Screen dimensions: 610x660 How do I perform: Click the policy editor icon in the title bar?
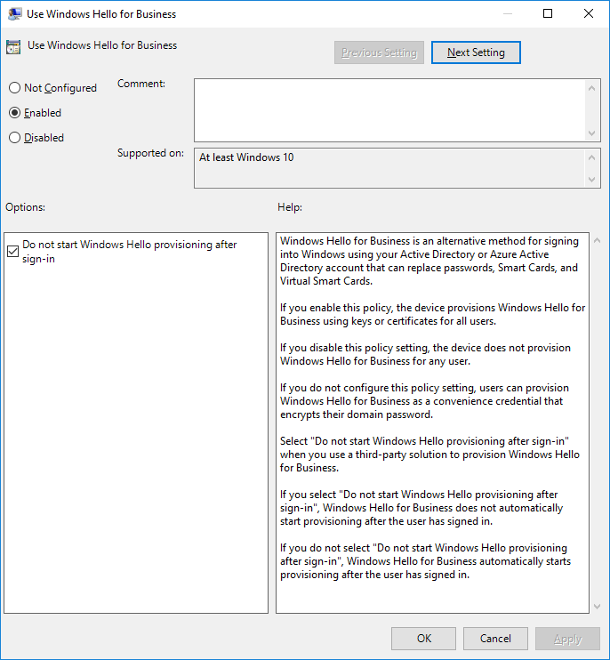(x=14, y=13)
